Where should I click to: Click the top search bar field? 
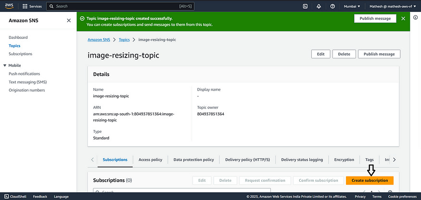pos(120,6)
